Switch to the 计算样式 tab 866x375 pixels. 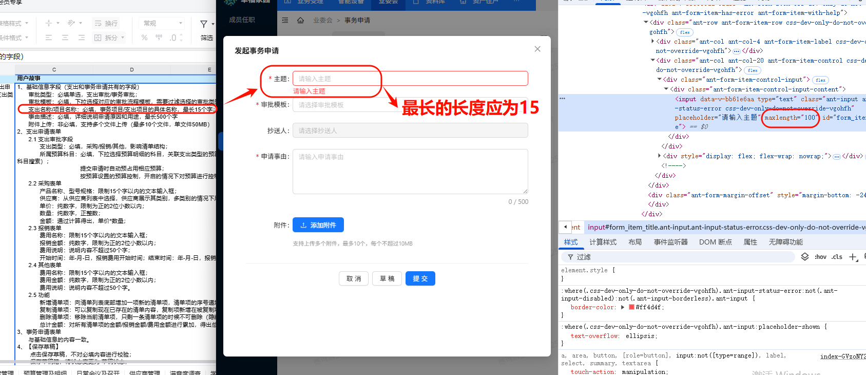point(603,242)
